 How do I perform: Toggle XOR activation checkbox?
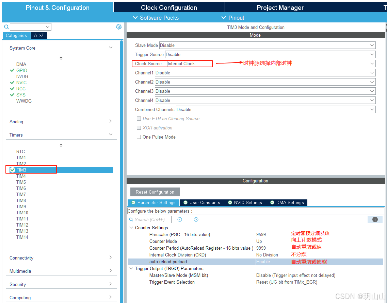pos(139,128)
